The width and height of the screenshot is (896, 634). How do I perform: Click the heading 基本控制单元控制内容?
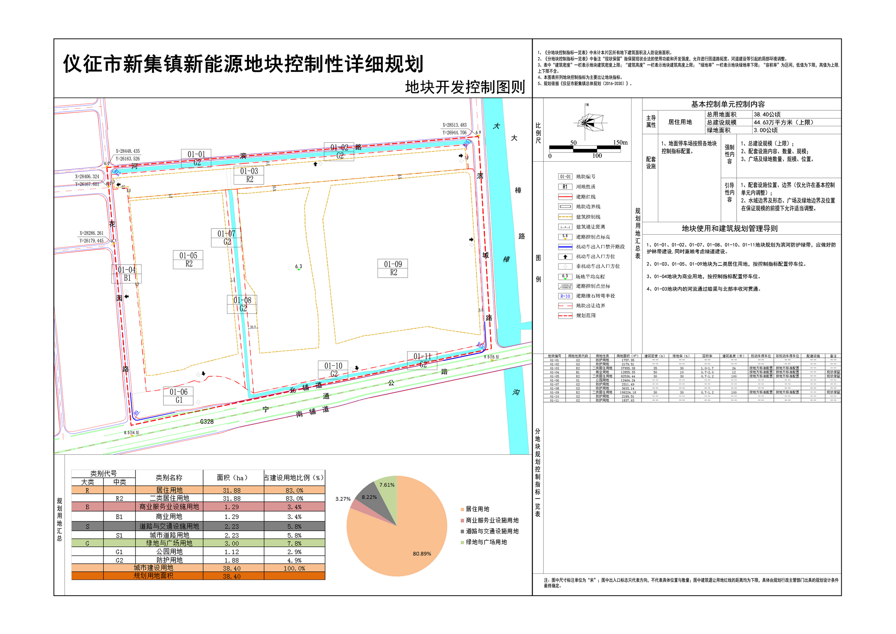pyautogui.click(x=728, y=104)
